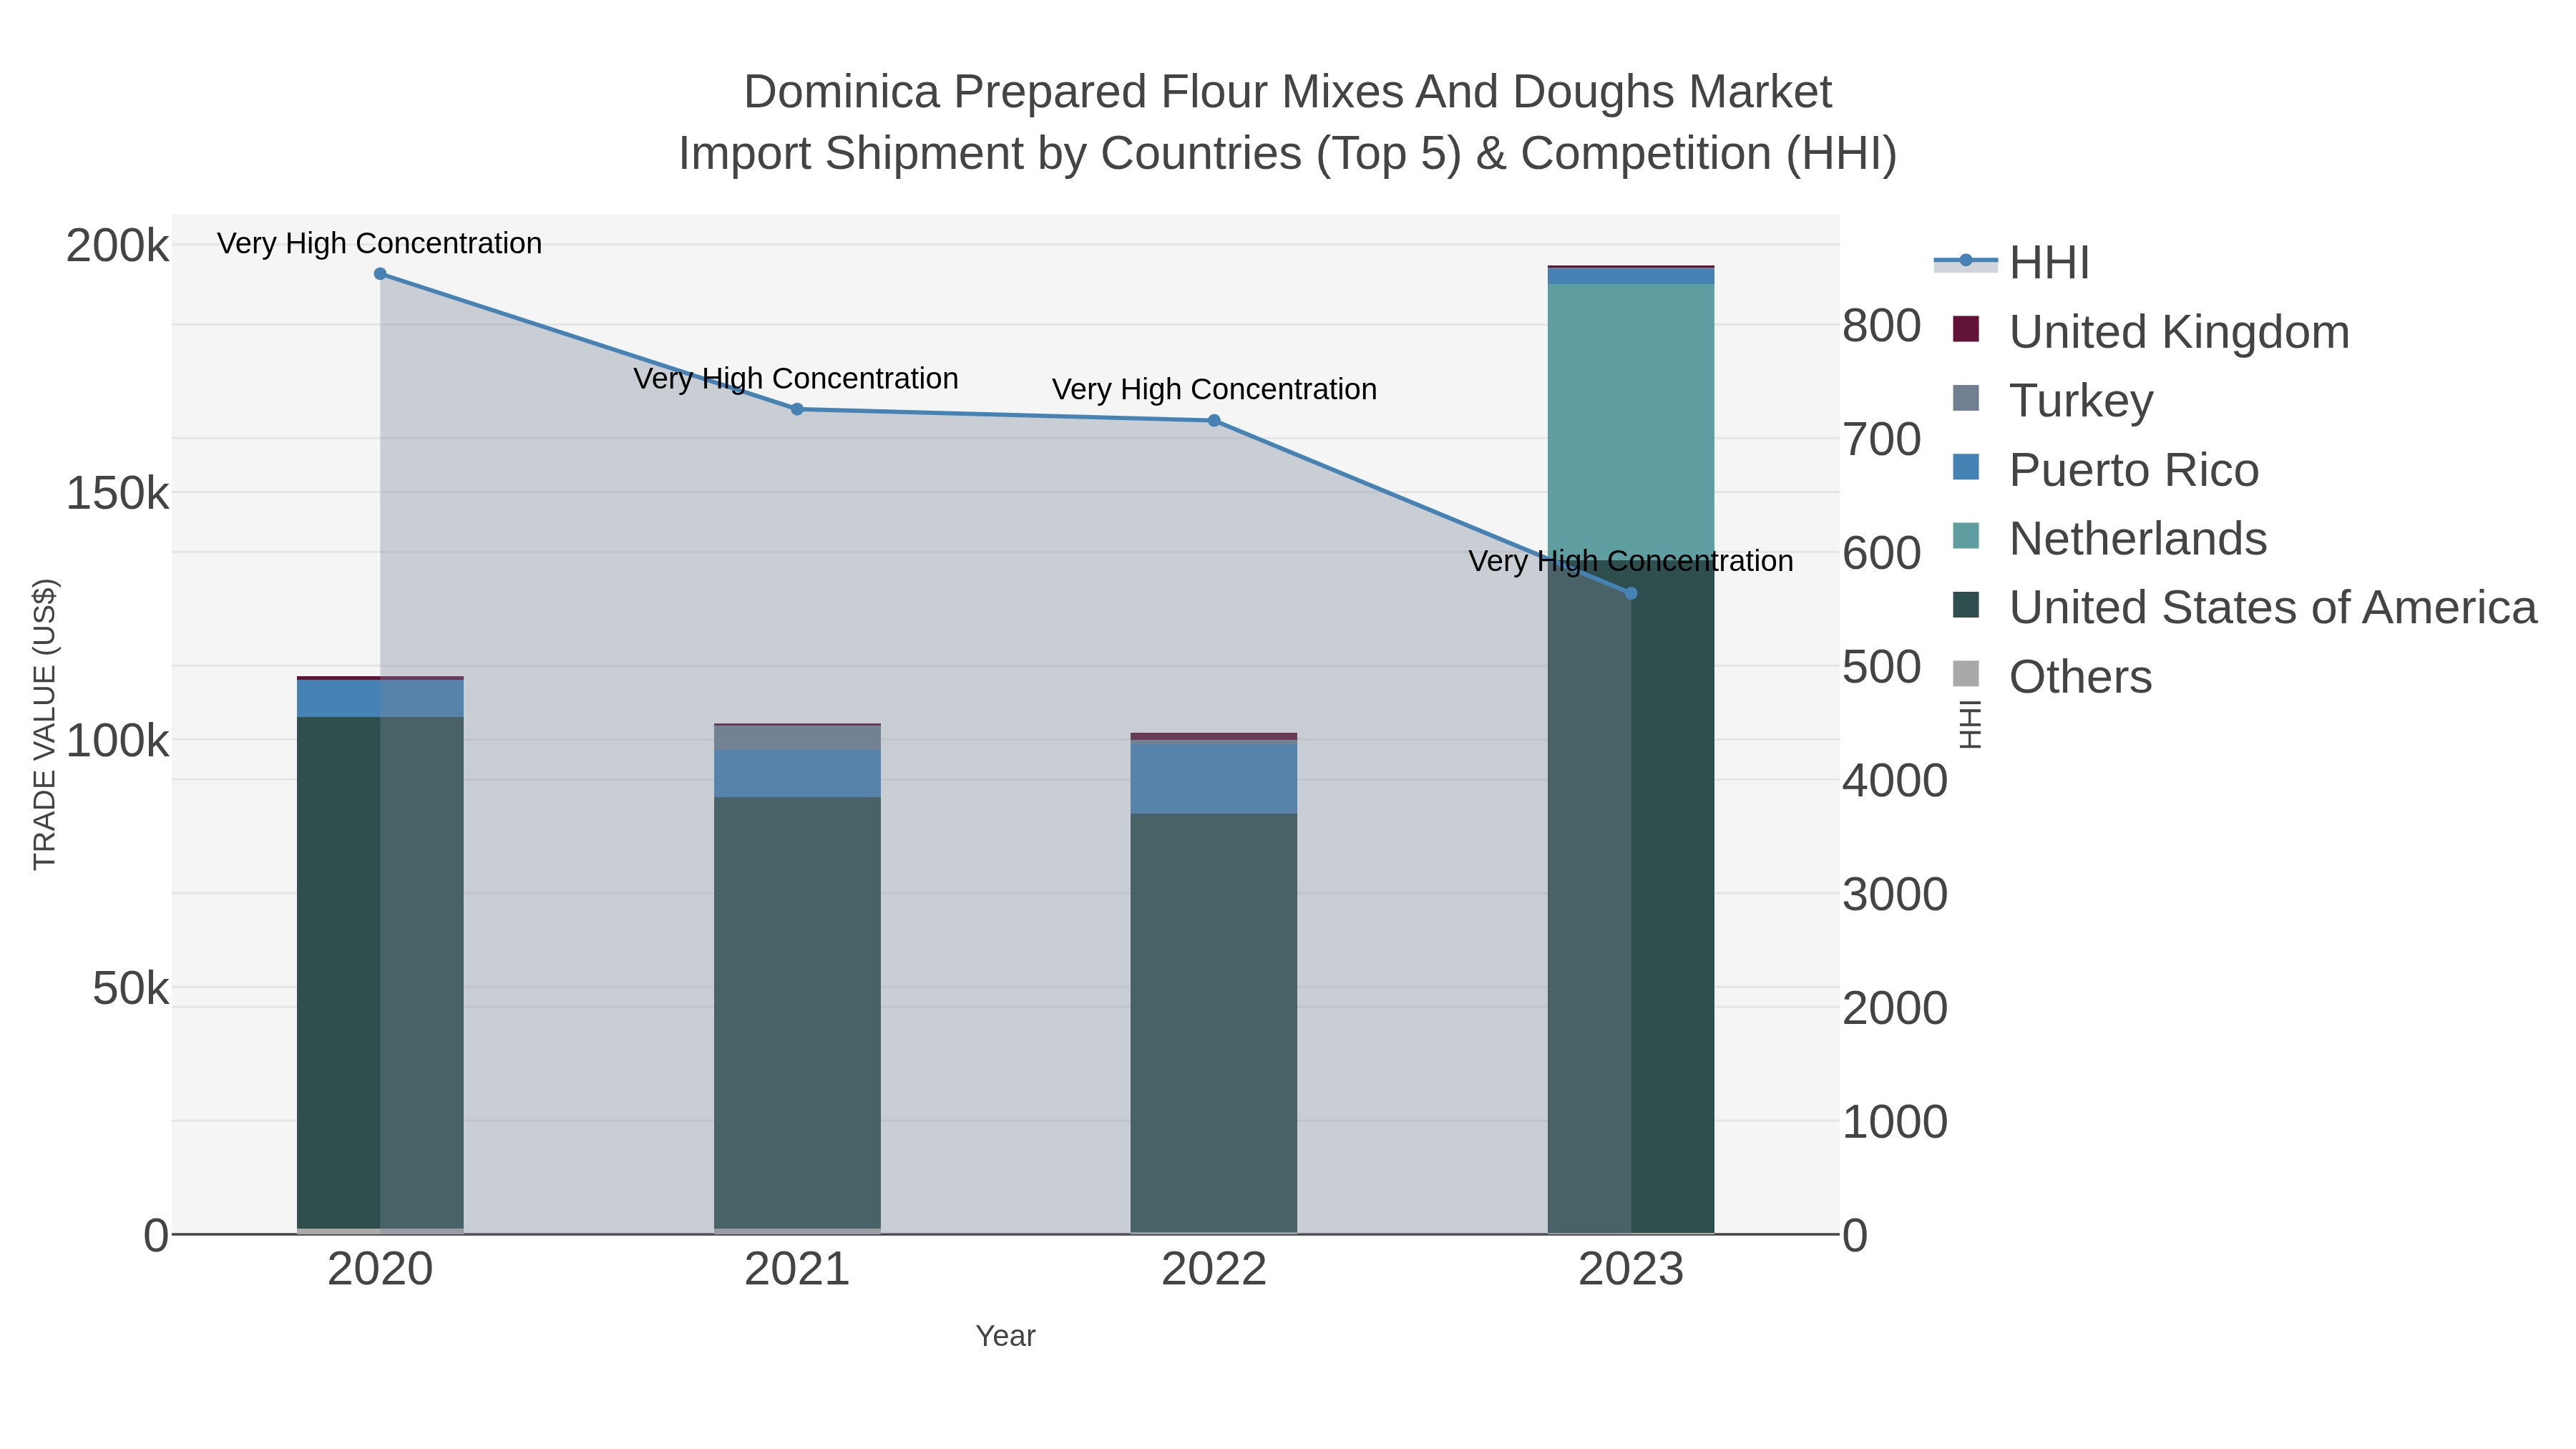Select the 2023 HHI data point
Viewport: 2576px width, 1449px height.
(1631, 594)
